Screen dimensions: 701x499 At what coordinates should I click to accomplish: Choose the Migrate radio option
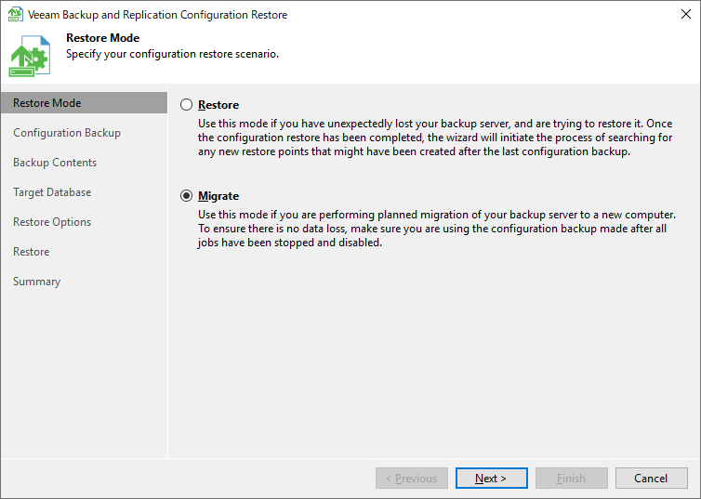(x=187, y=196)
